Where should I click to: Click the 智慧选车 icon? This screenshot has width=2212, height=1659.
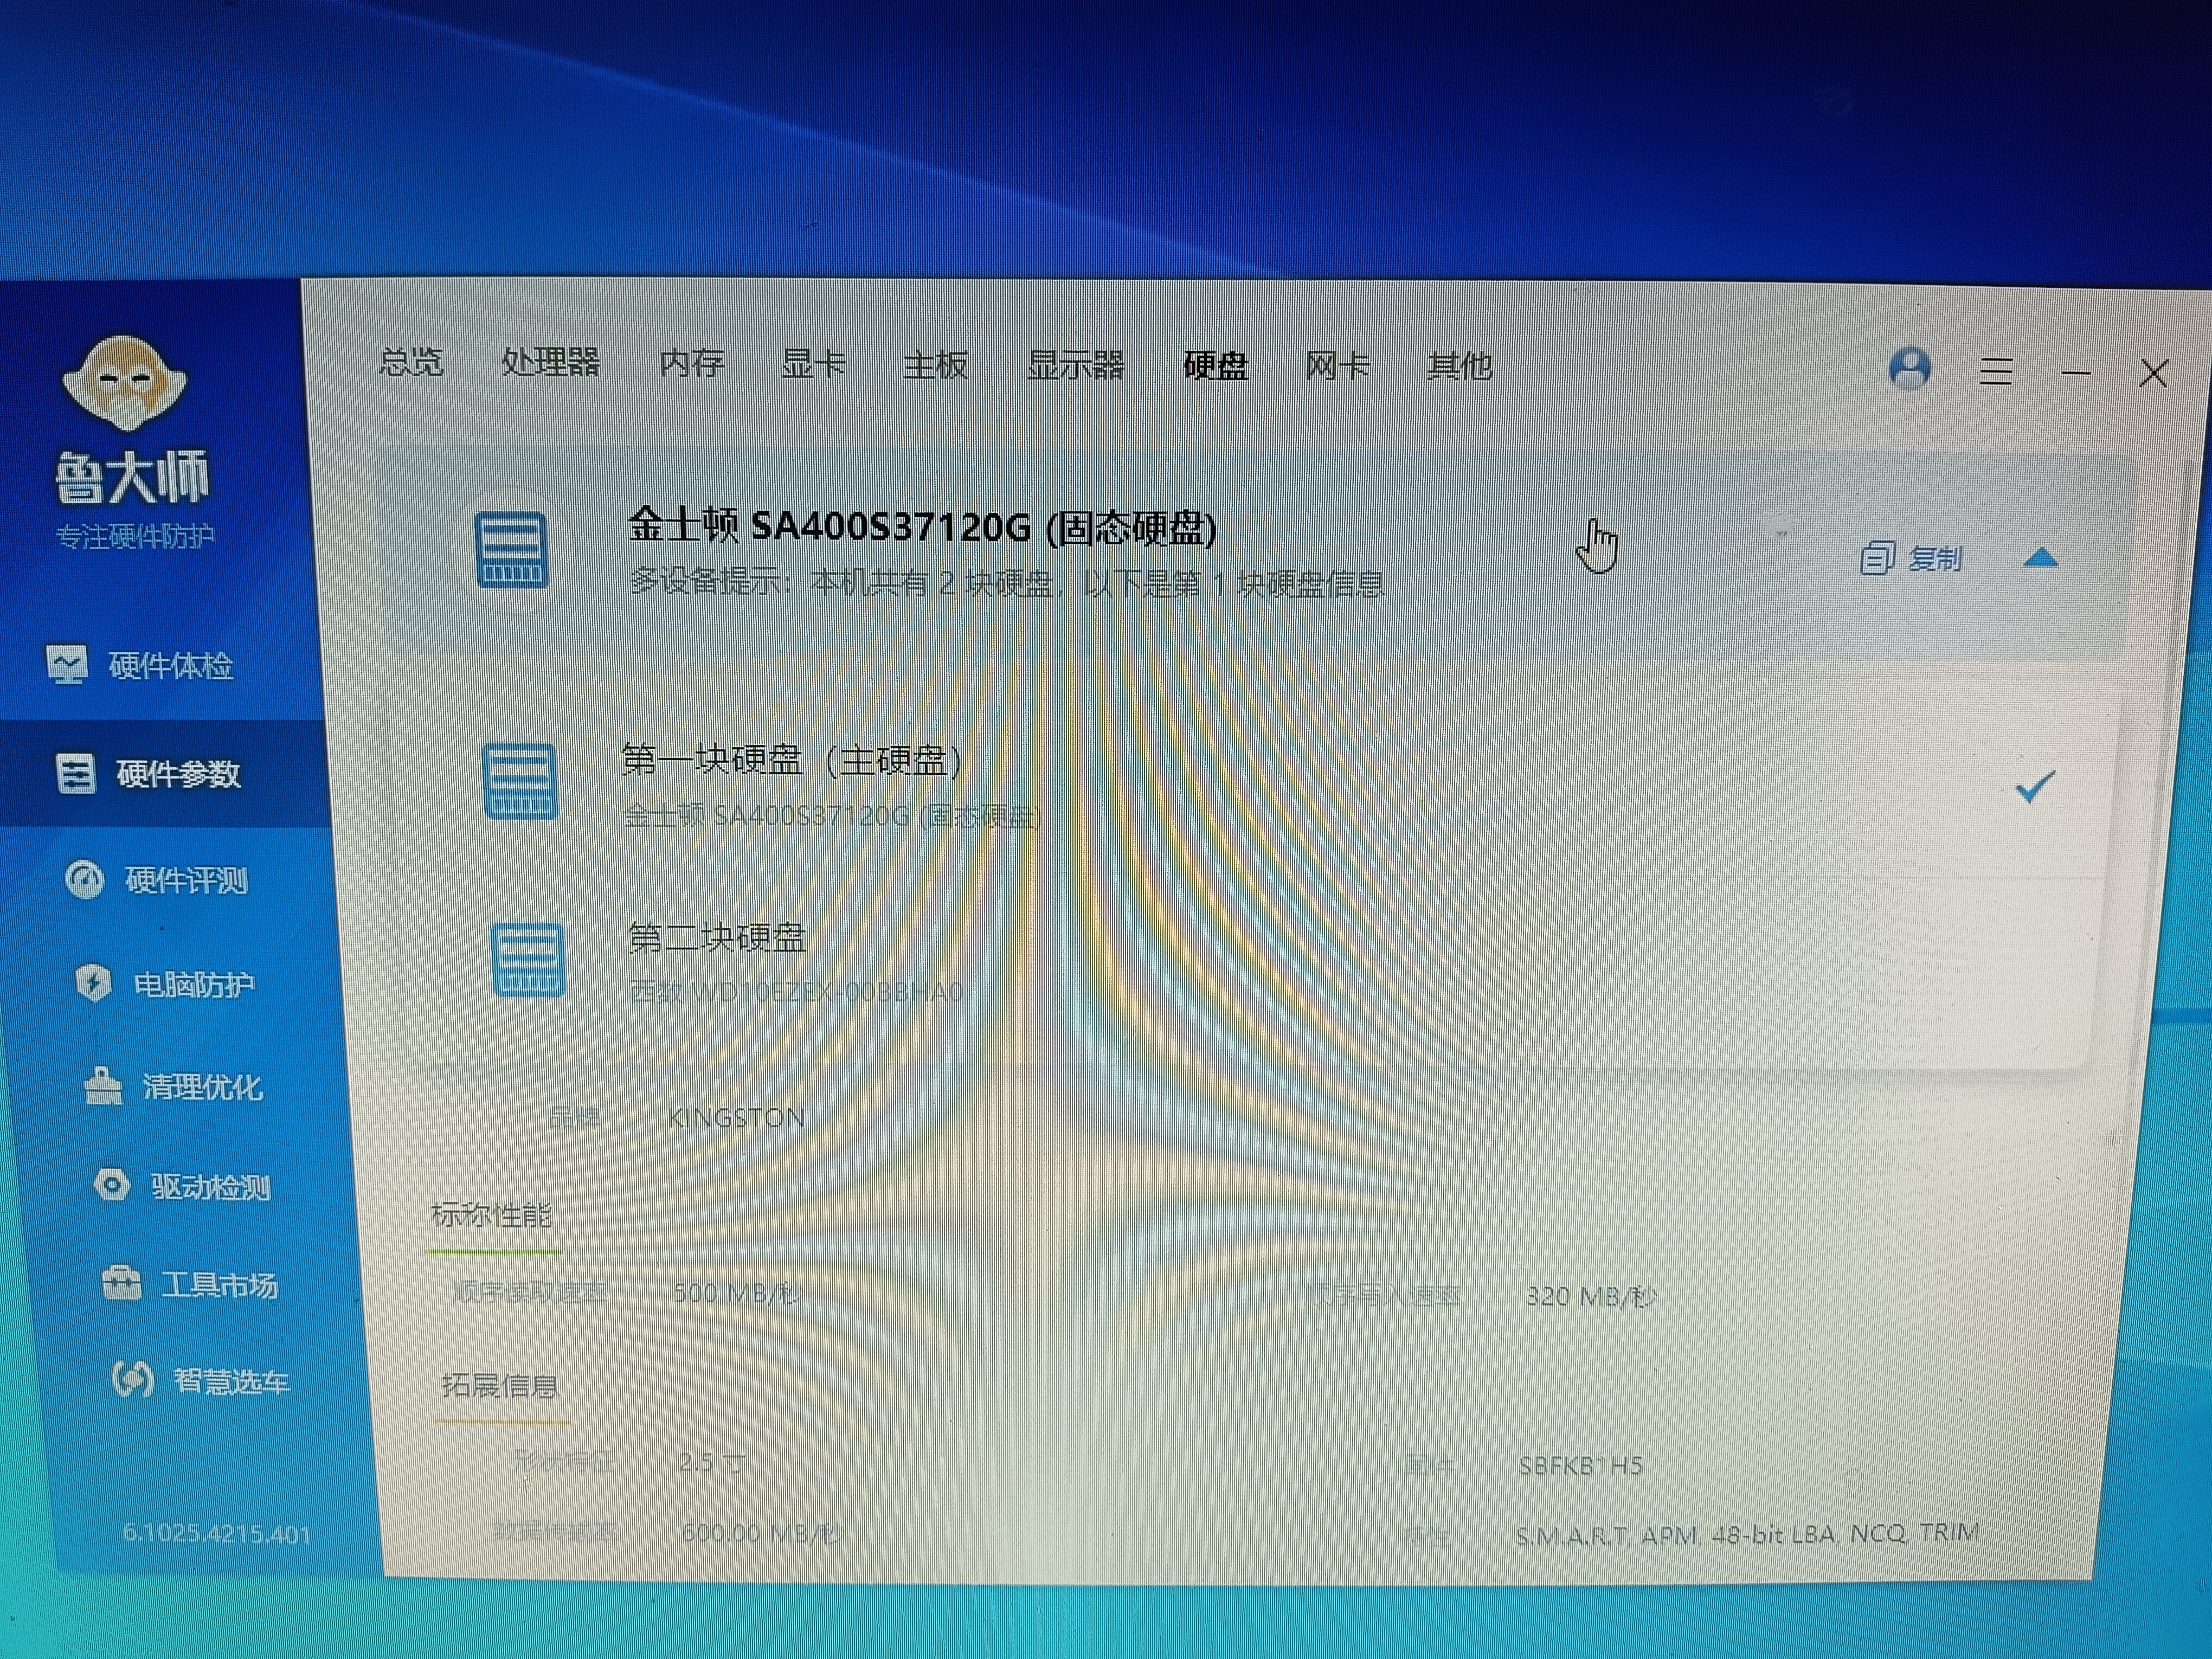(x=132, y=1380)
